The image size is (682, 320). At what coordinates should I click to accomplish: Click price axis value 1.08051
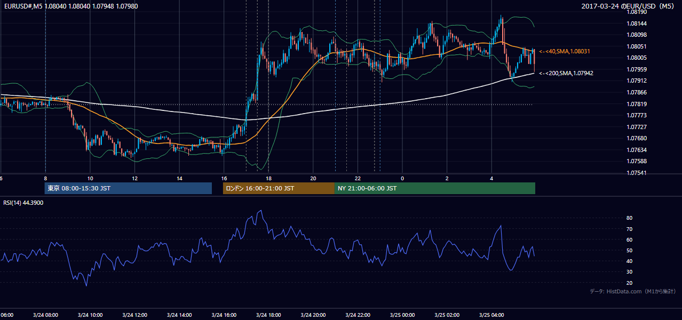(x=637, y=46)
